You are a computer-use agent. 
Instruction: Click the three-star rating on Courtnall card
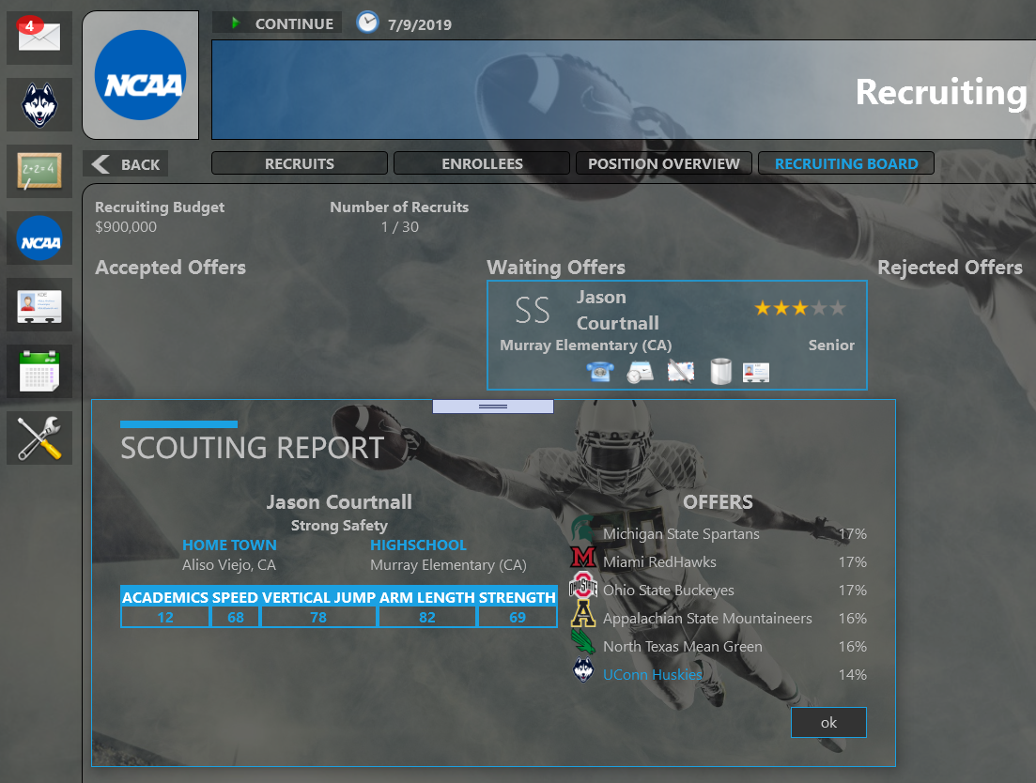pyautogui.click(x=799, y=308)
